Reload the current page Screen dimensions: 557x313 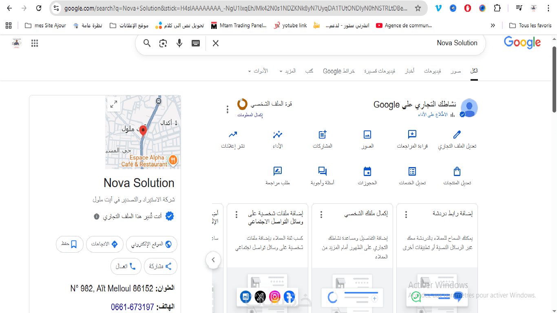pos(39,8)
